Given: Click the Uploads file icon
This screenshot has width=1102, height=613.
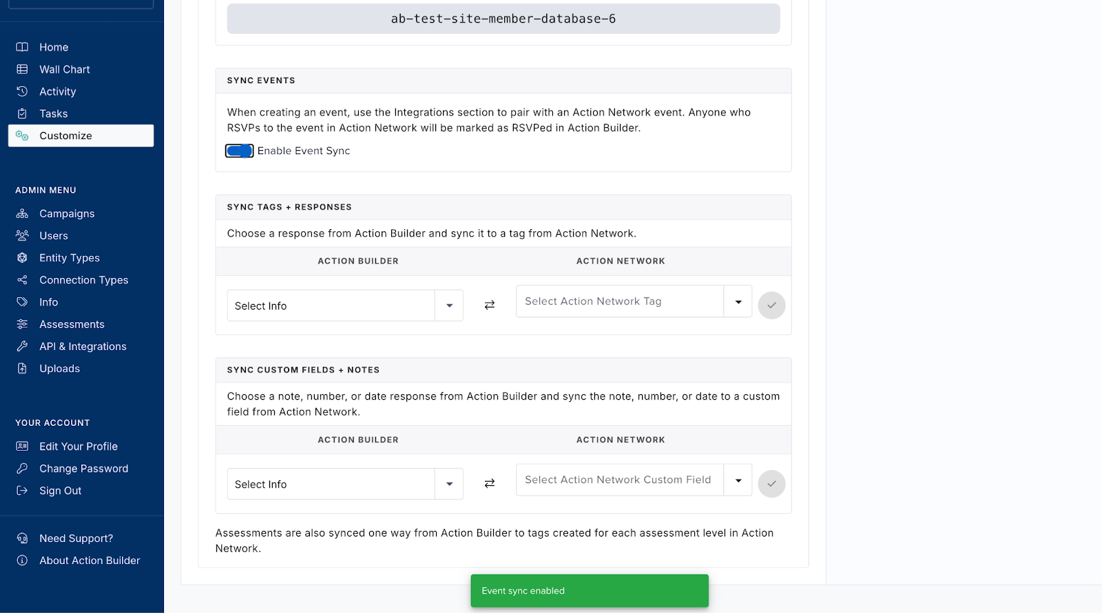Looking at the screenshot, I should coord(22,368).
